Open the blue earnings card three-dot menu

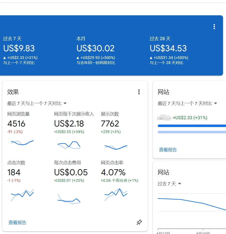coord(214,27)
